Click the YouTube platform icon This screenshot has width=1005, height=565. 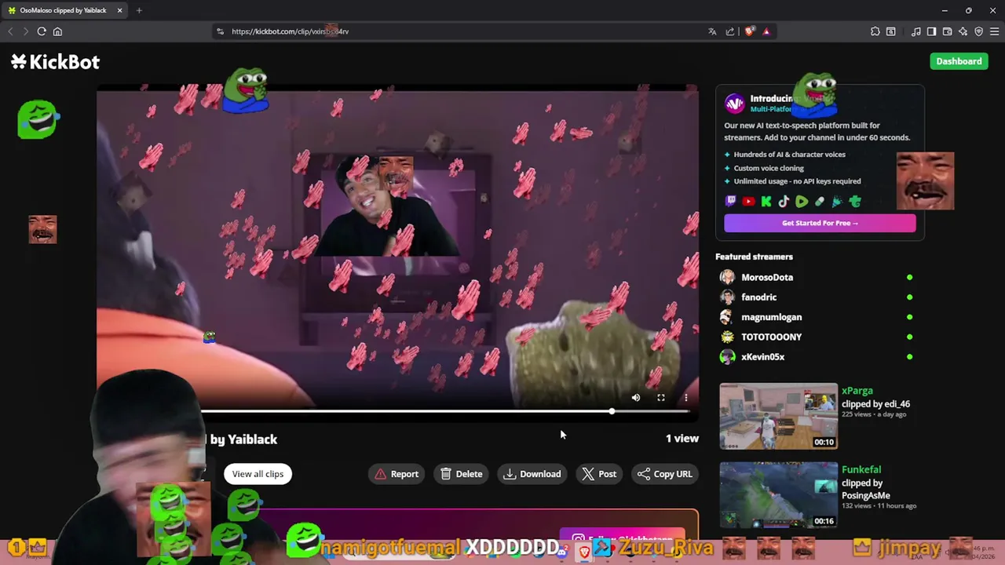748,202
